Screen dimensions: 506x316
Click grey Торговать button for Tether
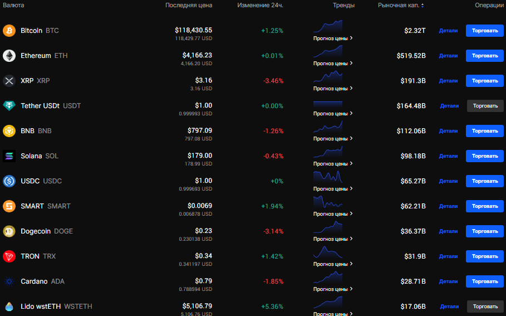coord(485,106)
